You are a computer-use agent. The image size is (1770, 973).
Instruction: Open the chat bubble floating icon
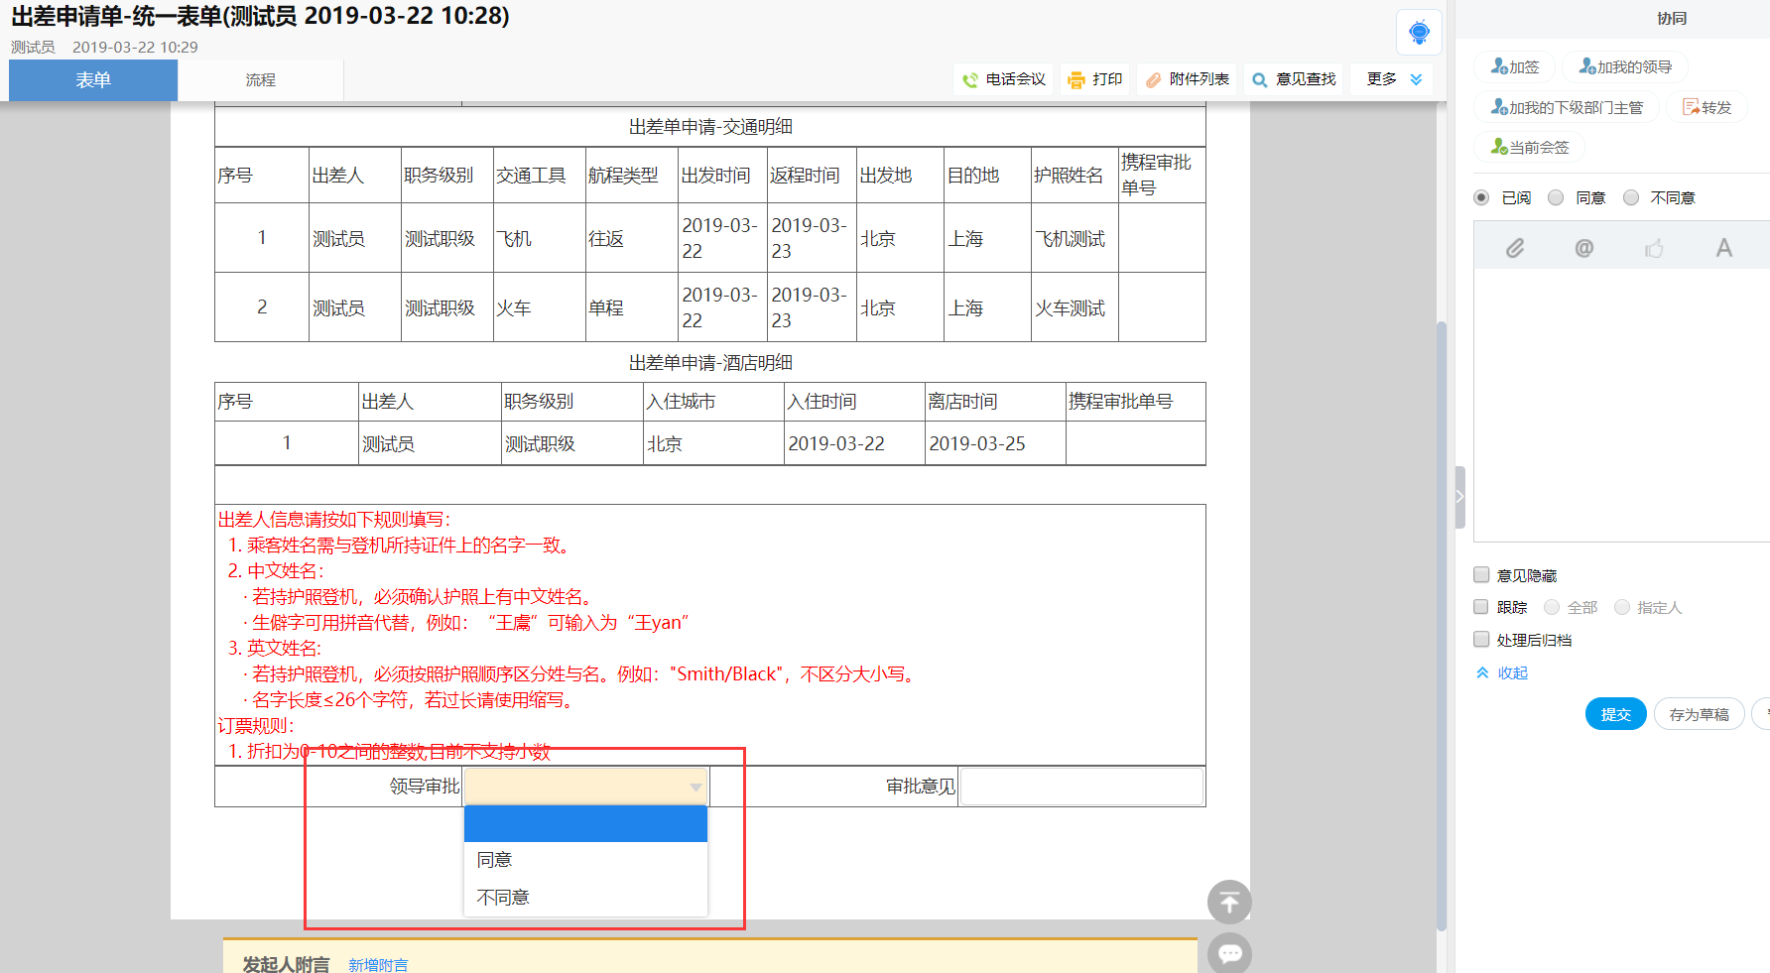pos(1229,953)
